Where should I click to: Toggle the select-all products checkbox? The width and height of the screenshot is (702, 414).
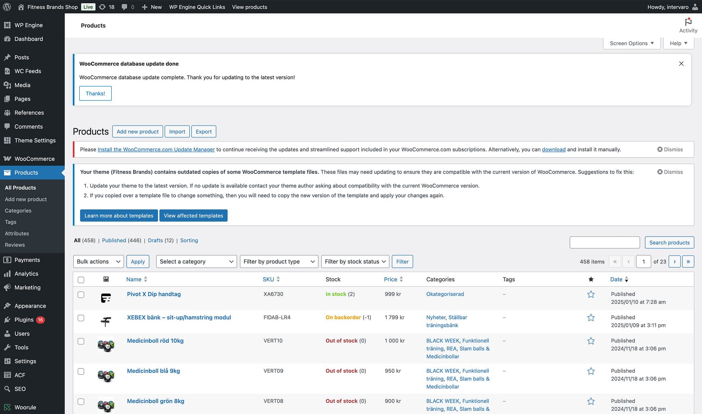coord(81,280)
